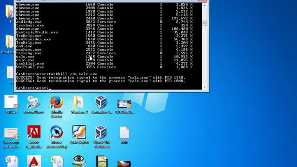
Task: Click the taskhost.exe process line
Action: point(104,25)
